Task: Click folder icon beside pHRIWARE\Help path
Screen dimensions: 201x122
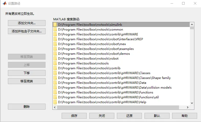Action: [55, 102]
